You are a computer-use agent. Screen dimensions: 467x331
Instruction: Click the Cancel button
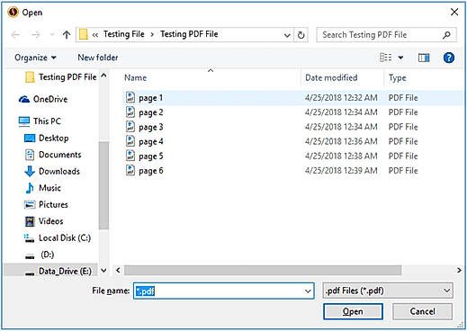422,311
